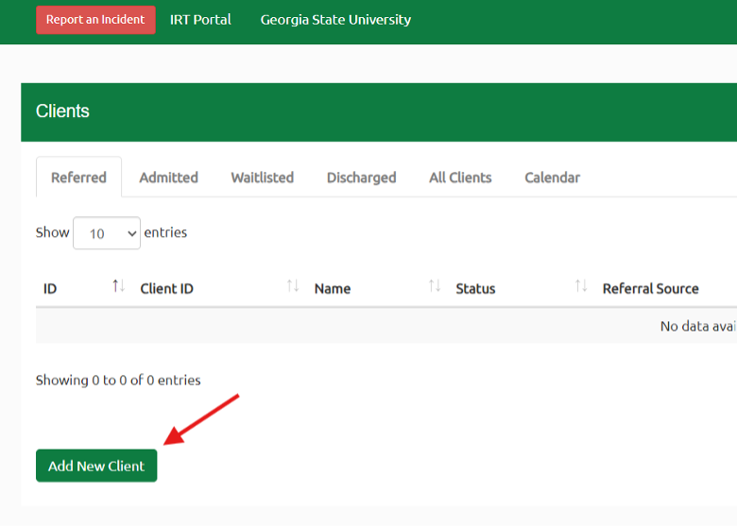Click the sort arrows icon for Status column

tap(581, 286)
